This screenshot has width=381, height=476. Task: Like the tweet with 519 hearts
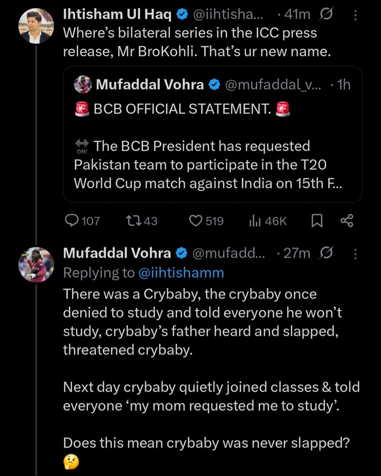point(195,221)
